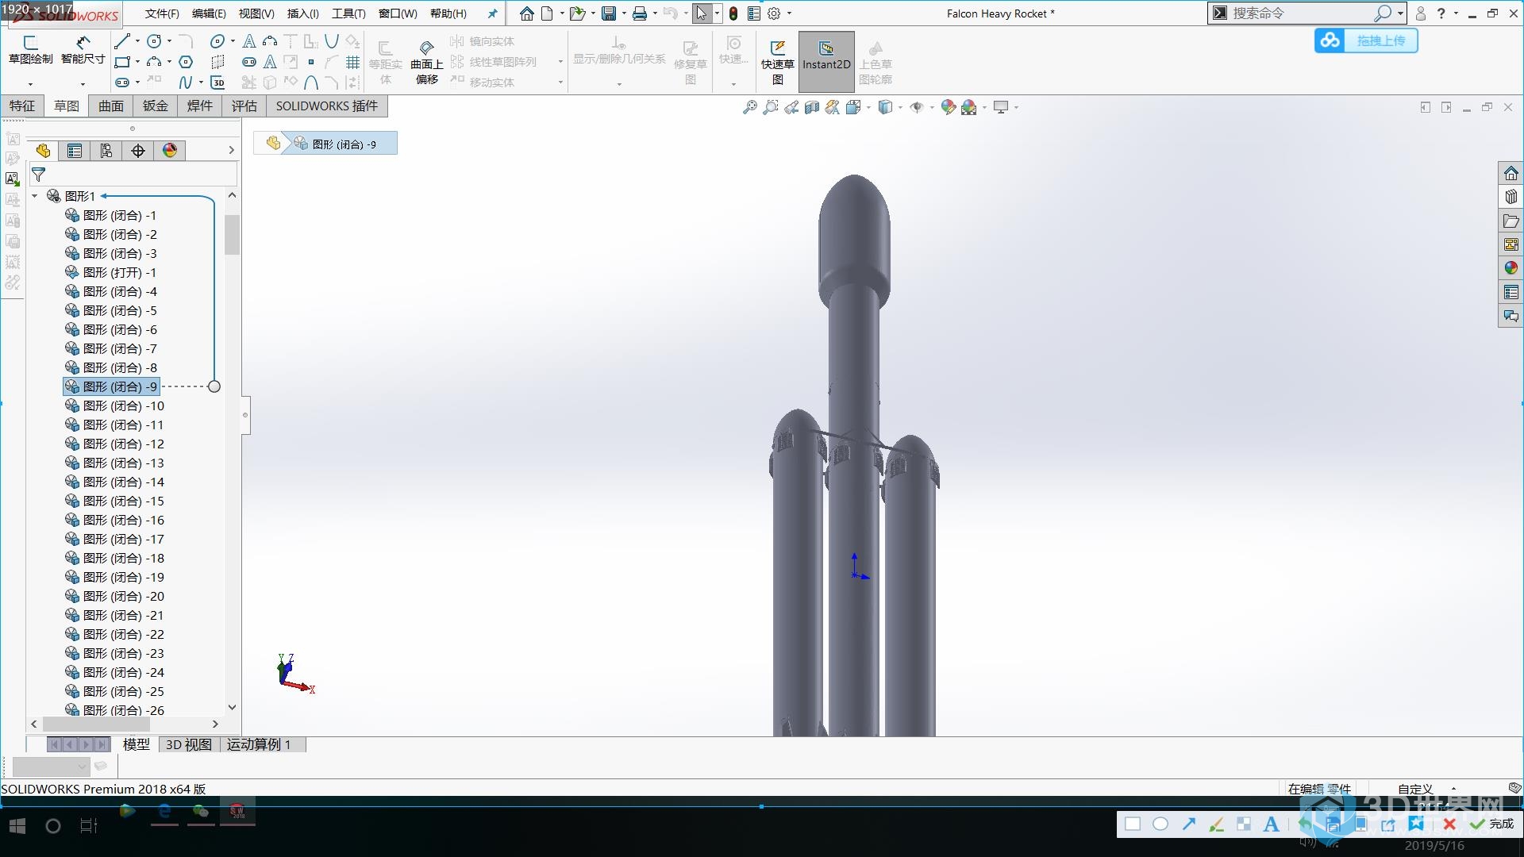
Task: Open the FeatureManager design tree tab
Action: [43, 151]
